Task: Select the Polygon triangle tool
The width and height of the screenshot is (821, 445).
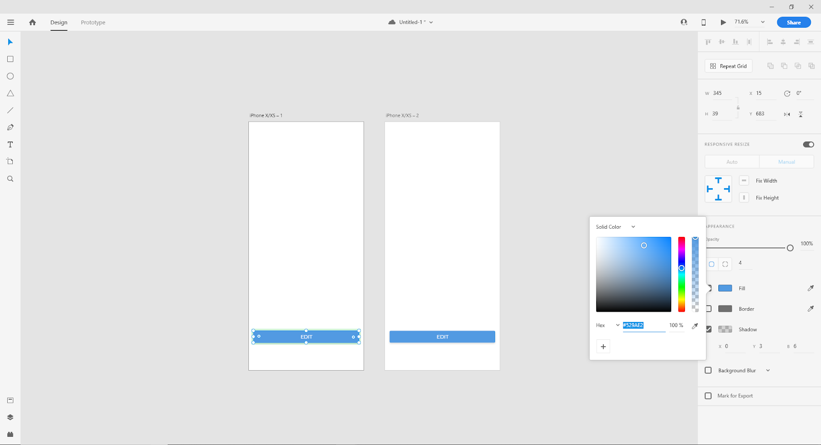Action: click(x=10, y=93)
